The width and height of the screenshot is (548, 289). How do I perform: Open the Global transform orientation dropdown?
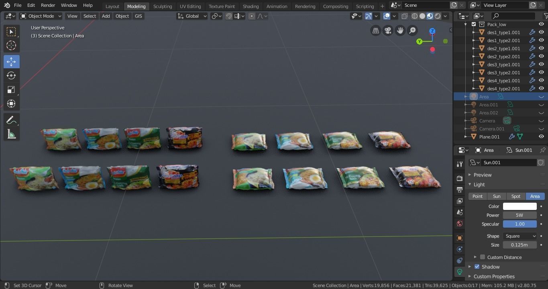tap(192, 16)
